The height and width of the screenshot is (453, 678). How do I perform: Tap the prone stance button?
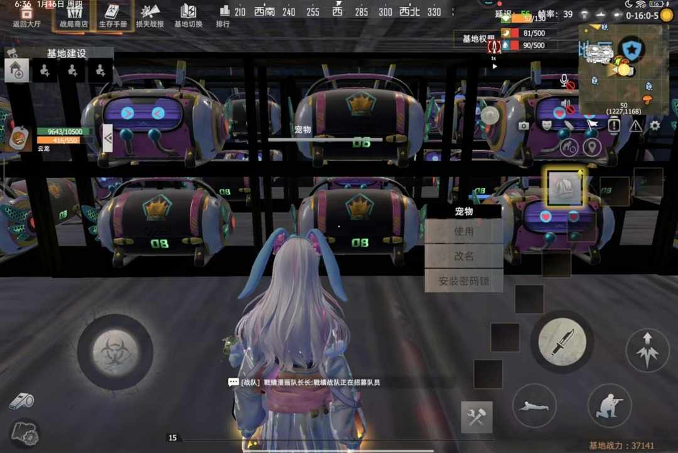point(534,405)
